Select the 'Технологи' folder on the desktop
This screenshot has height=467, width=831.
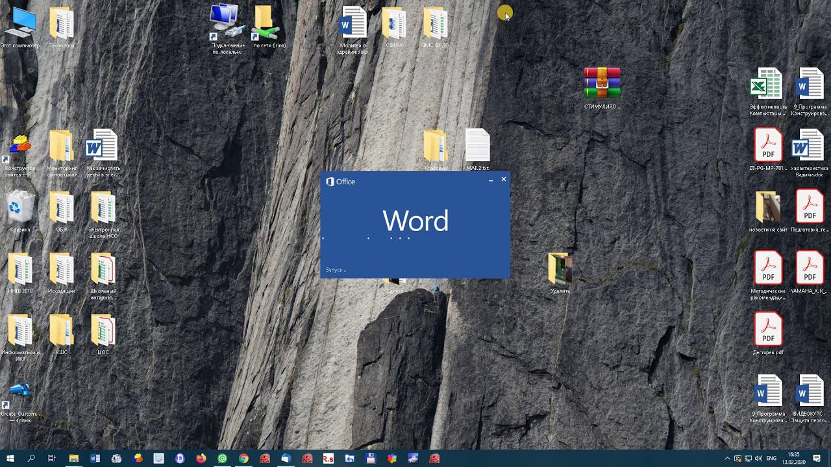click(x=62, y=27)
